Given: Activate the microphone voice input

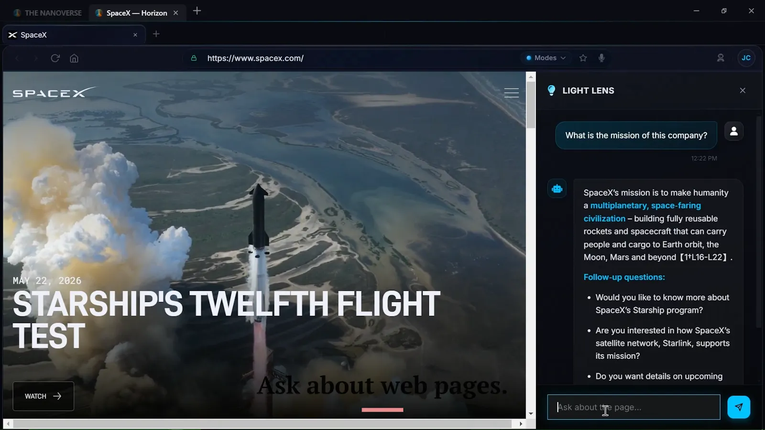Looking at the screenshot, I should pyautogui.click(x=601, y=58).
